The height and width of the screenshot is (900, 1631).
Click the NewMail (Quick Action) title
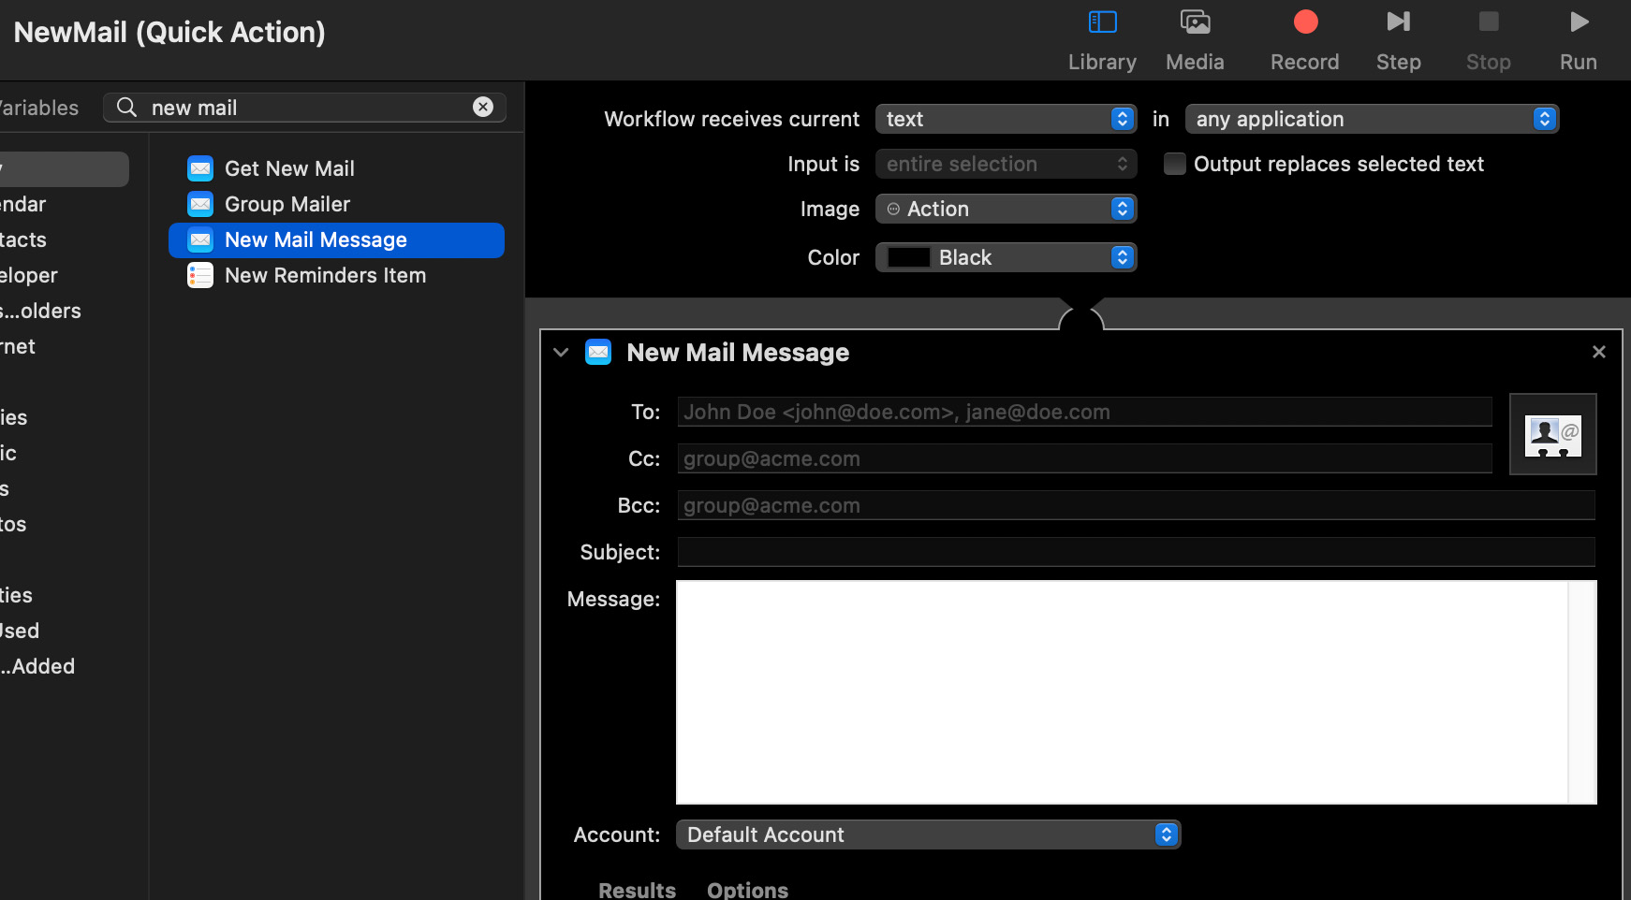tap(169, 32)
